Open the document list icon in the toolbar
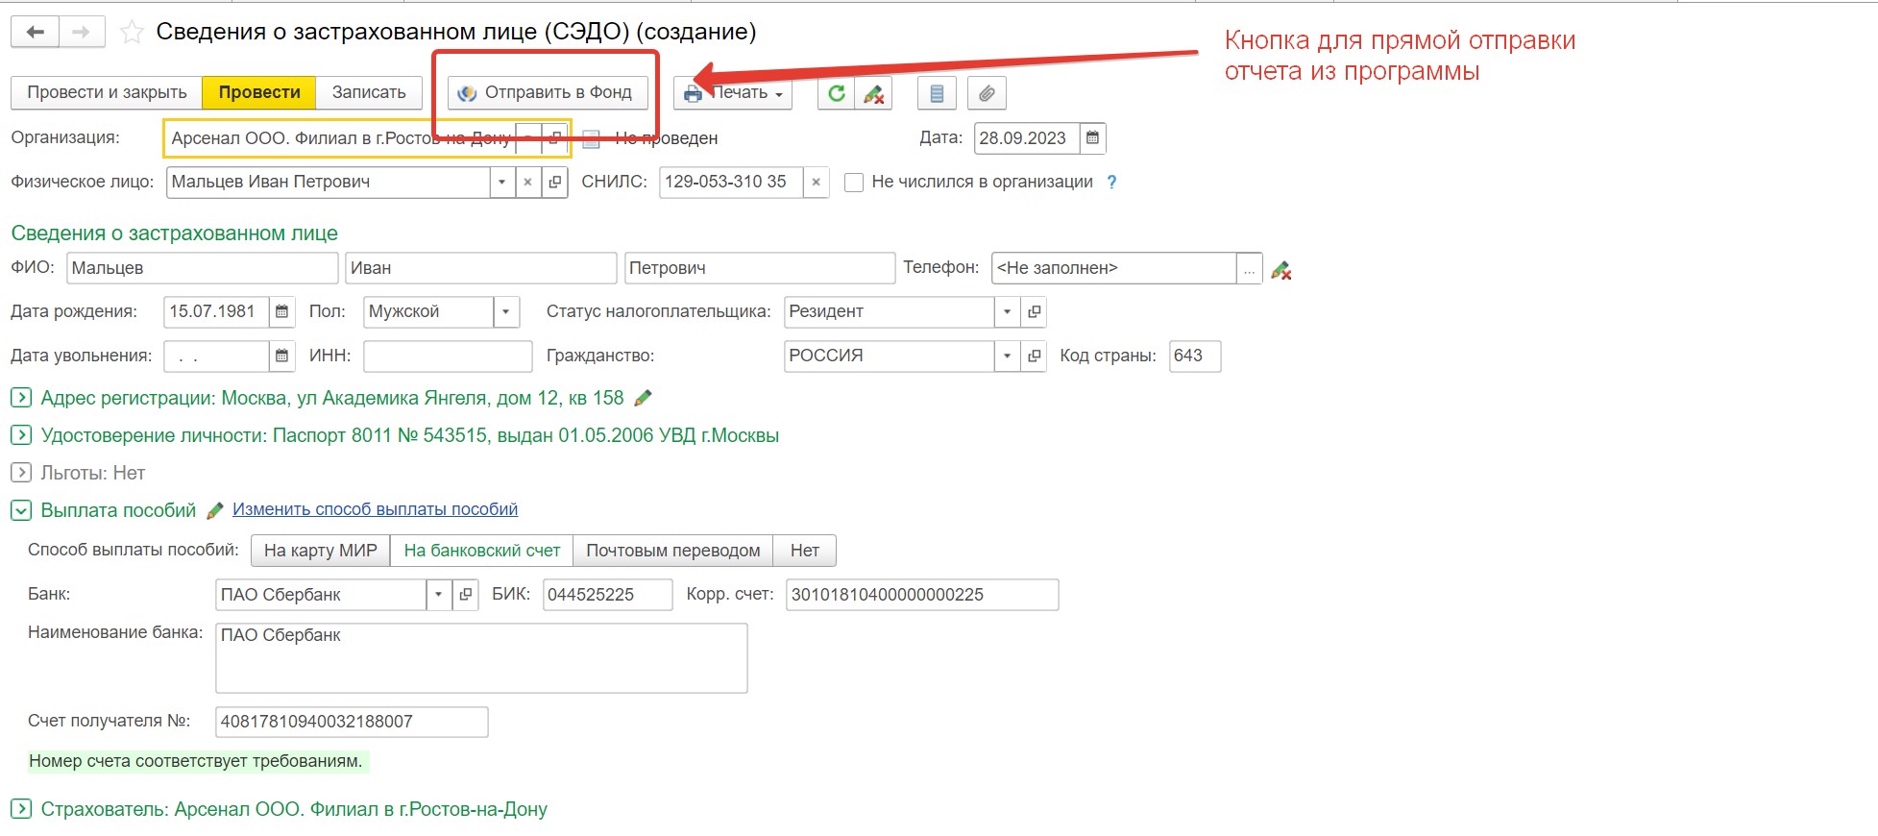The image size is (1878, 836). click(937, 93)
